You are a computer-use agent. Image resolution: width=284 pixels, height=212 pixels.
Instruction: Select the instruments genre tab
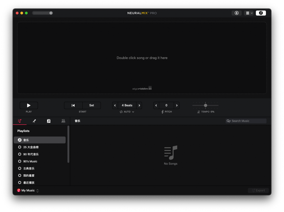(63, 121)
